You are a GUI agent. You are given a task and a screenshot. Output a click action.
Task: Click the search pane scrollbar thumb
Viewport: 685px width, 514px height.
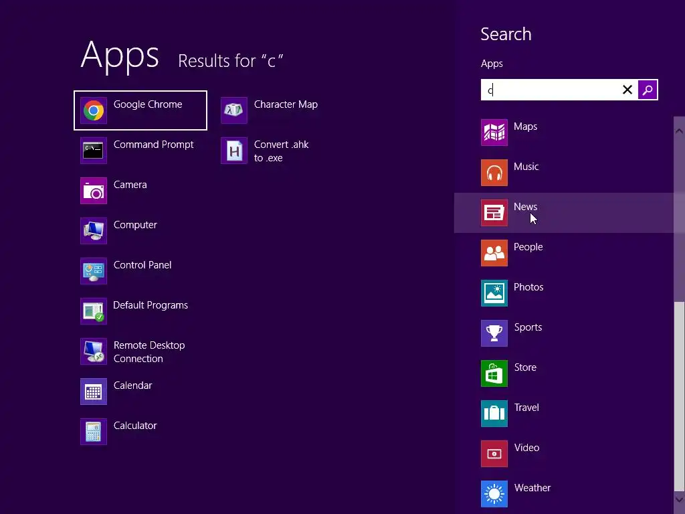click(680, 396)
